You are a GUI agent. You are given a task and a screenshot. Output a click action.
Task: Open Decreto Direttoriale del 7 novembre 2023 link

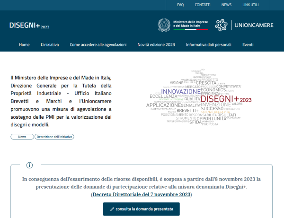coord(142,194)
